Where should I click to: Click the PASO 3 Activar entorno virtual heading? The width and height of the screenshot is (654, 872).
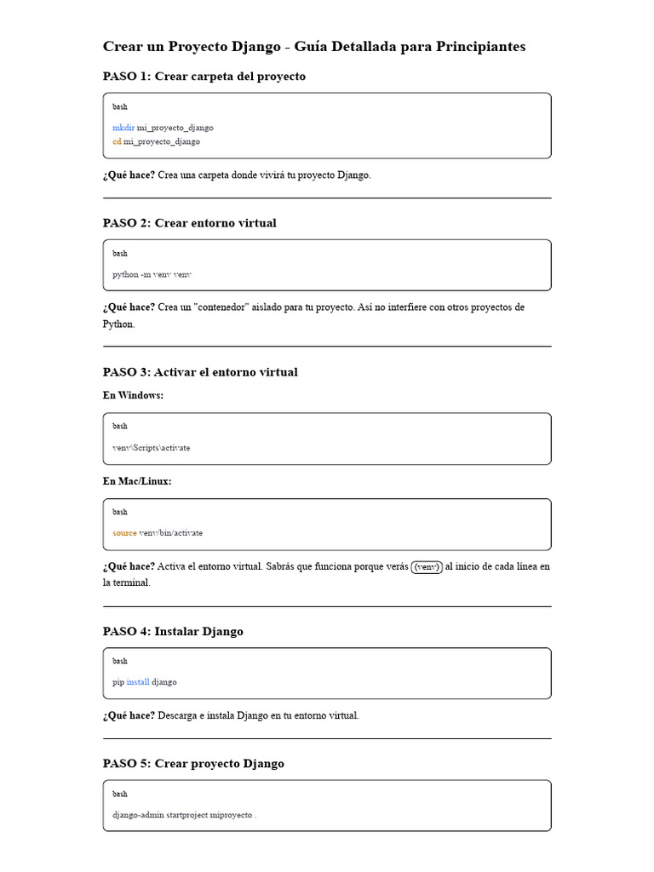(200, 372)
